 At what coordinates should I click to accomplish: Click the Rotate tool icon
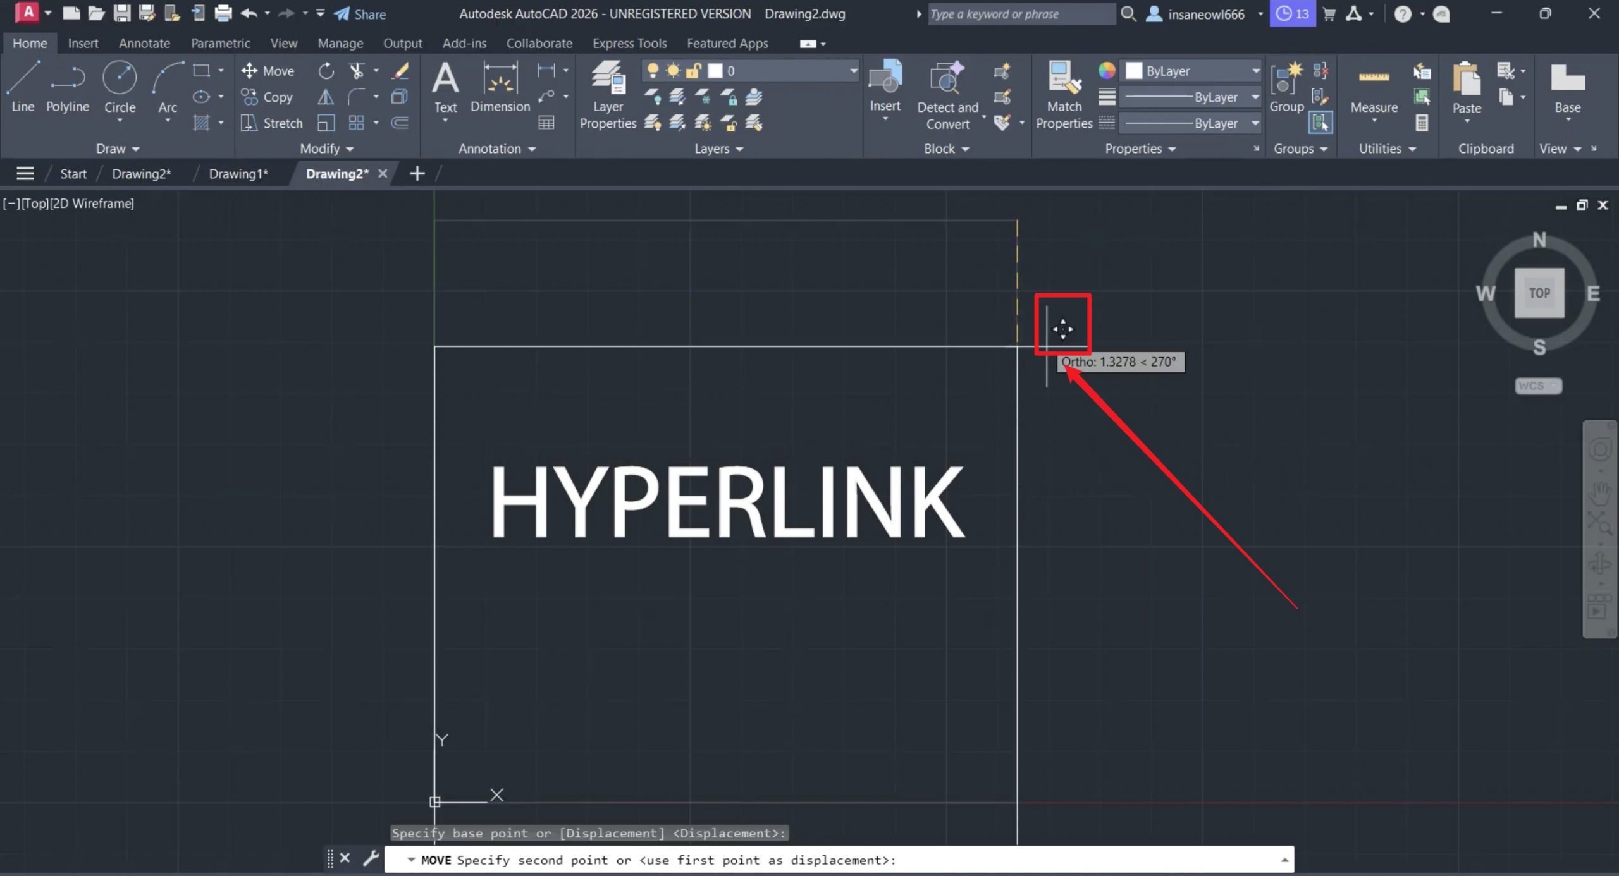326,71
